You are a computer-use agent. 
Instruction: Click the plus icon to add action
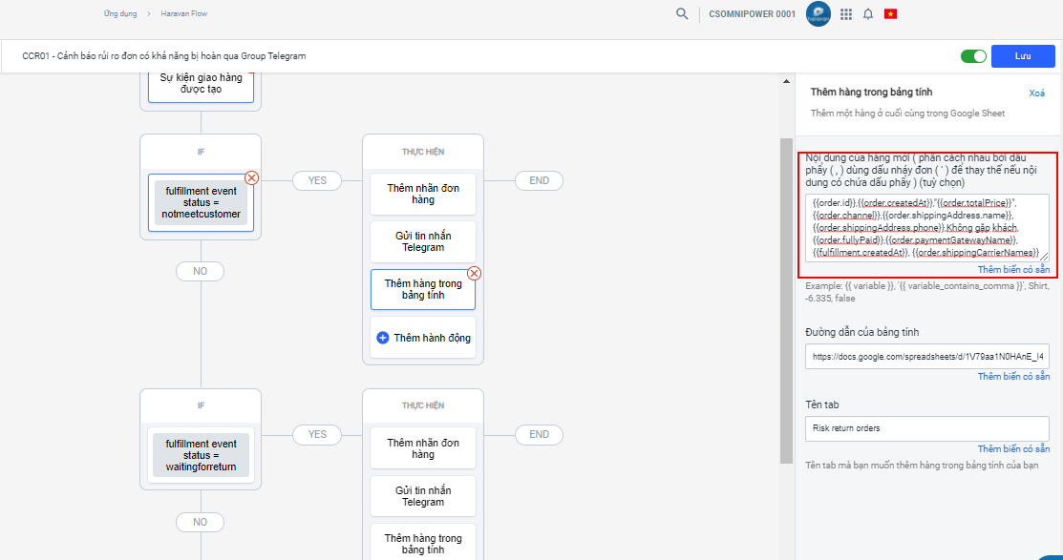[383, 338]
